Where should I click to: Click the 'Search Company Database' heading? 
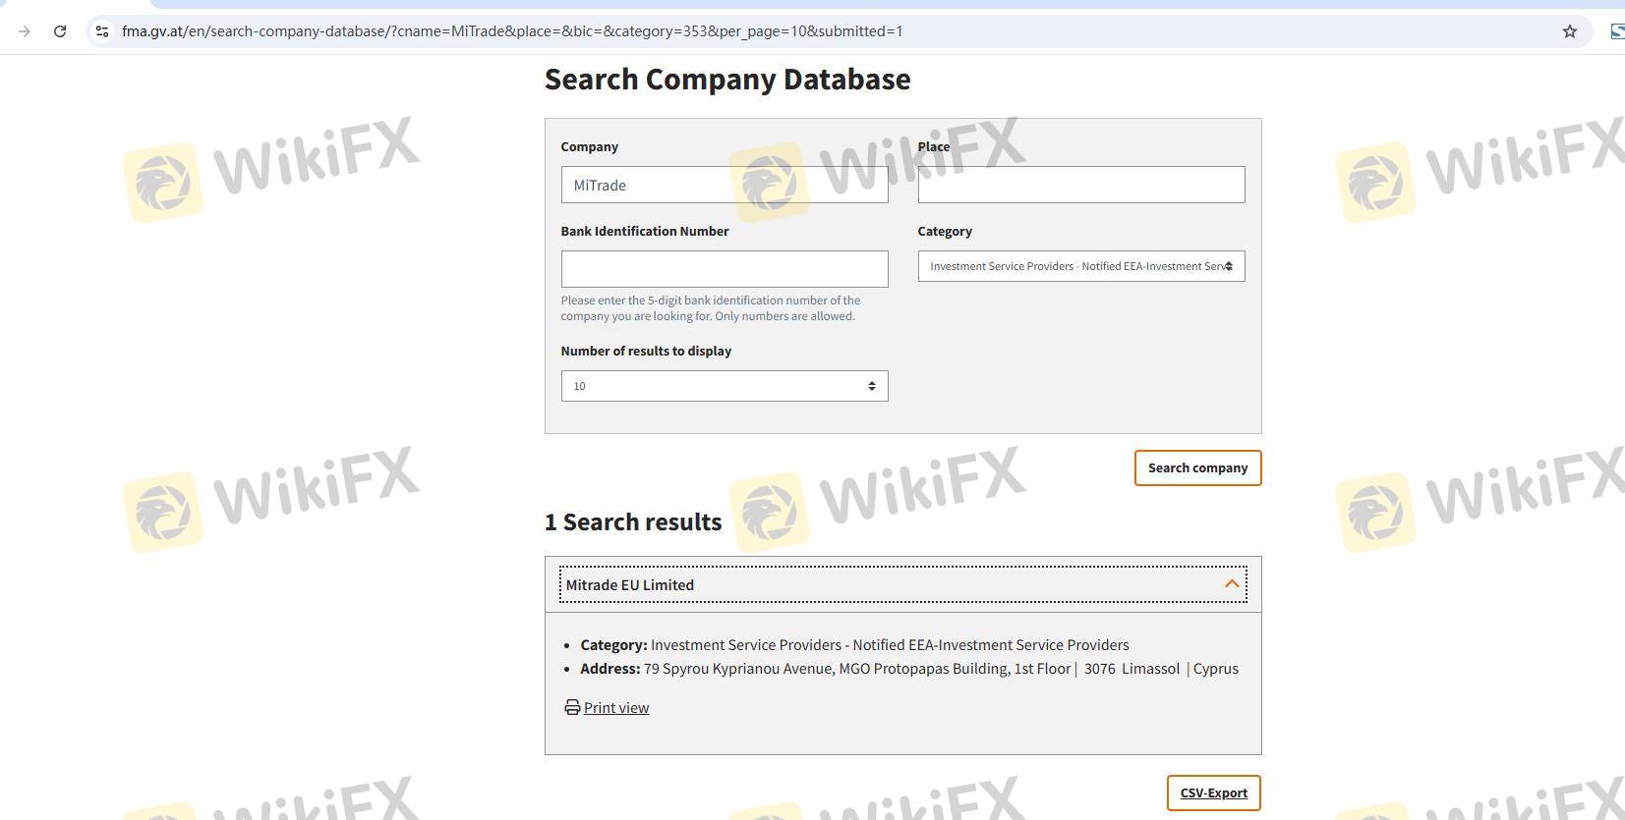coord(727,80)
